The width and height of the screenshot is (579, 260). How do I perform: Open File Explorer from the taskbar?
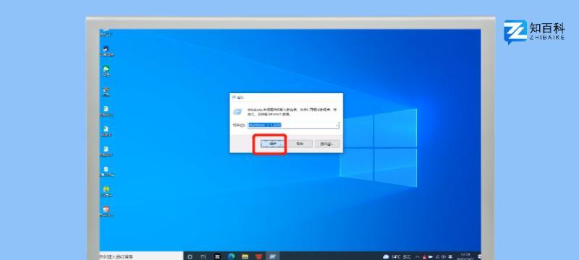click(x=245, y=256)
